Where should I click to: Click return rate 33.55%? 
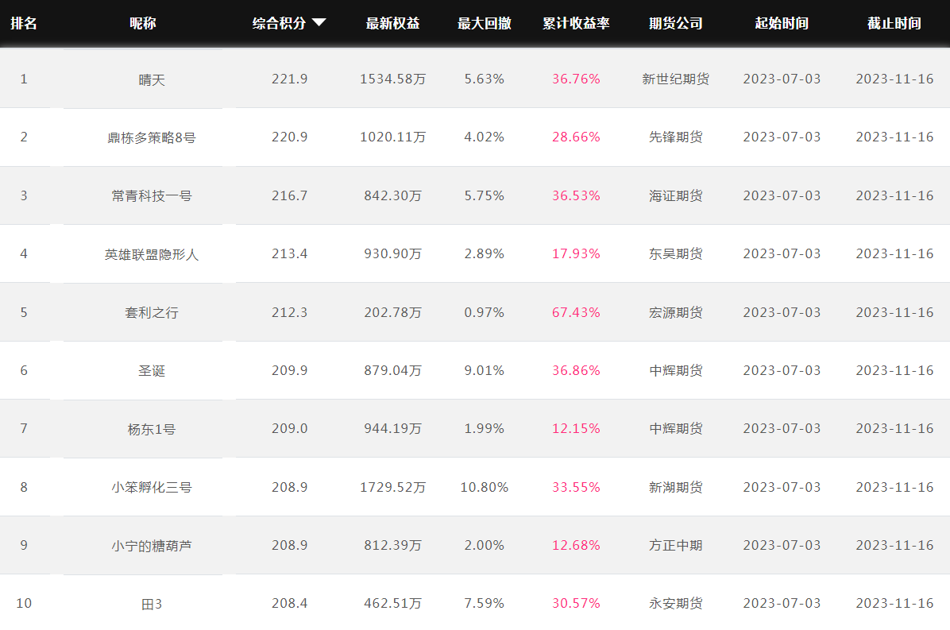click(x=576, y=487)
